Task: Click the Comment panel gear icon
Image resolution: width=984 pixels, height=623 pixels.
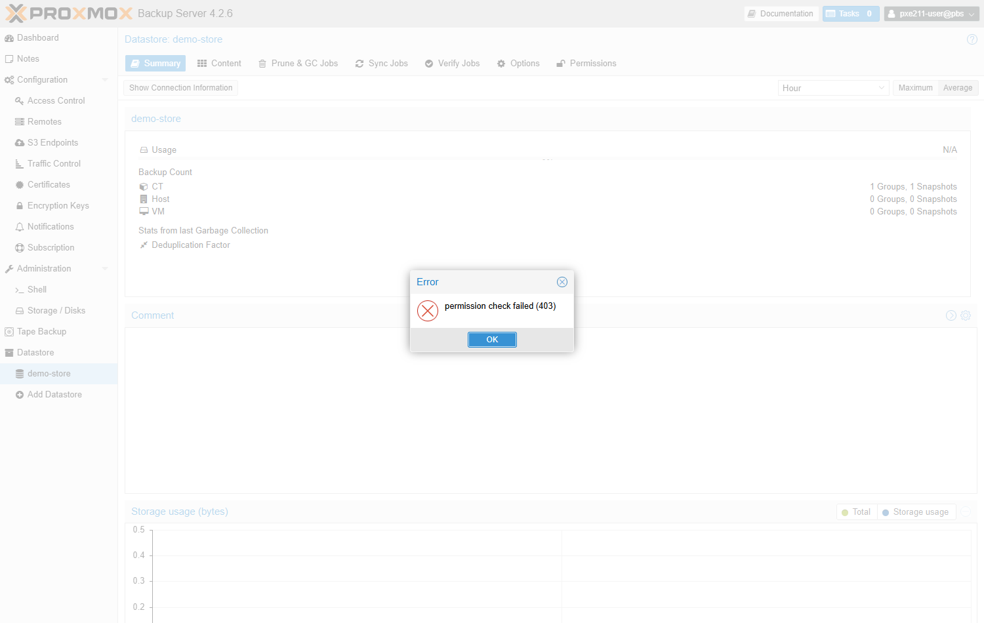Action: pyautogui.click(x=966, y=315)
